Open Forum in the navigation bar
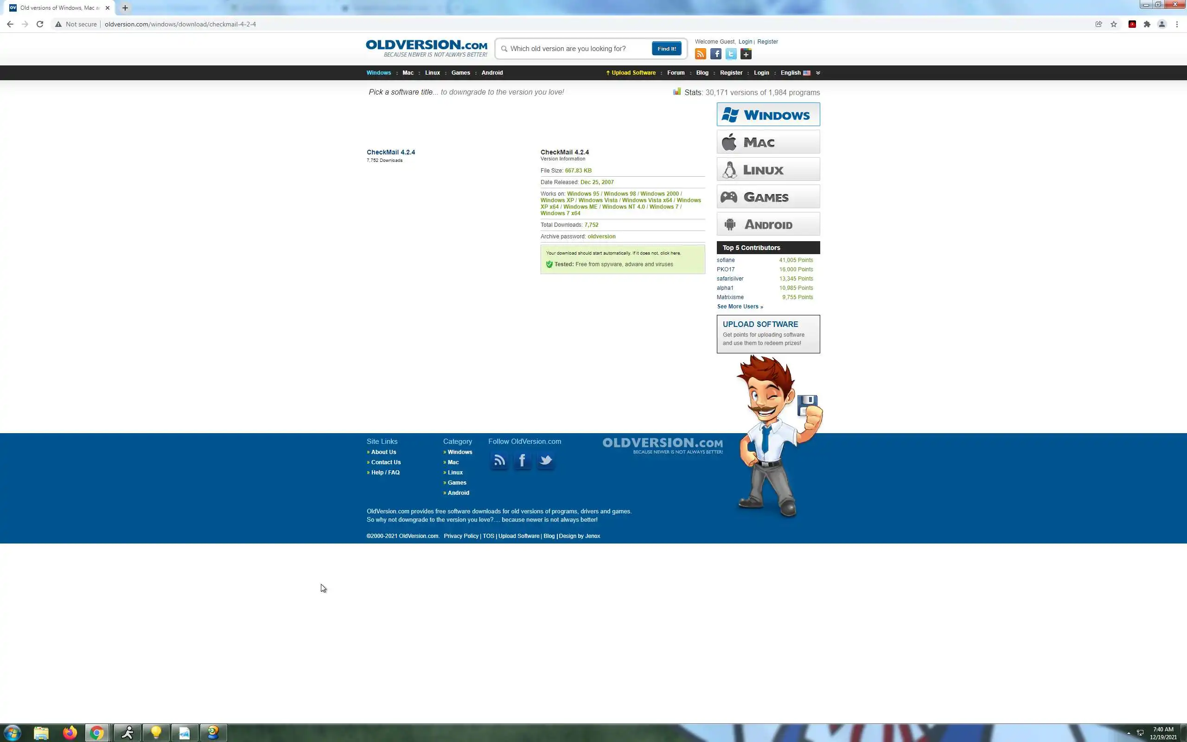1187x742 pixels. pyautogui.click(x=676, y=73)
